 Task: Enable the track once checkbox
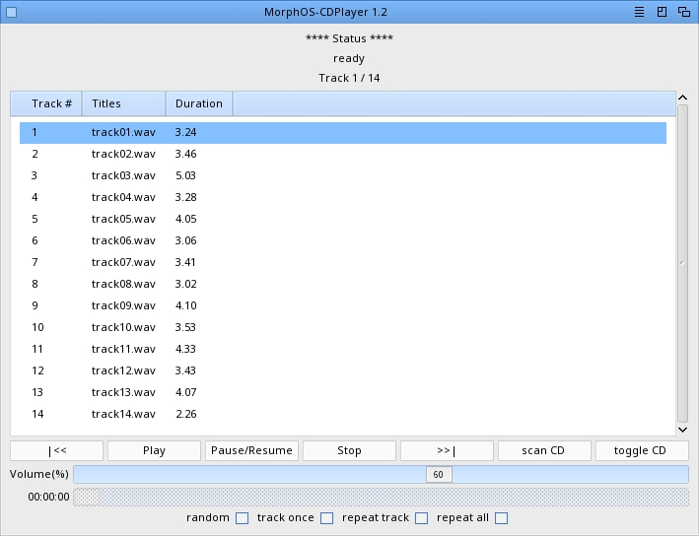(x=326, y=517)
